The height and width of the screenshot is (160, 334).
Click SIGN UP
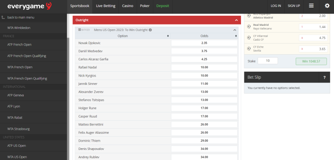(x=294, y=6)
